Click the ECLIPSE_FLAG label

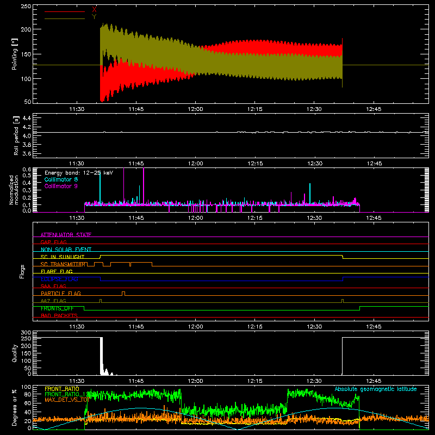pyautogui.click(x=59, y=279)
